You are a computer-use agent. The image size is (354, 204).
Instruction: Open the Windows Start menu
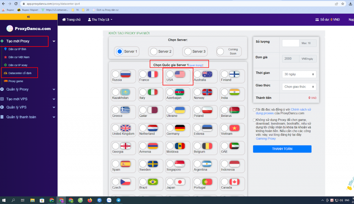click(x=3, y=200)
